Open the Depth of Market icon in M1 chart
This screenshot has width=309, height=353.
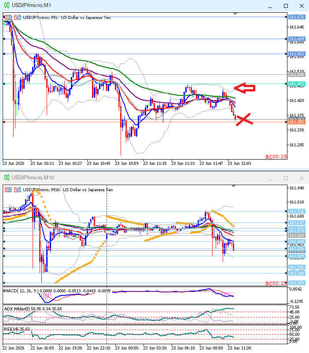[17, 17]
